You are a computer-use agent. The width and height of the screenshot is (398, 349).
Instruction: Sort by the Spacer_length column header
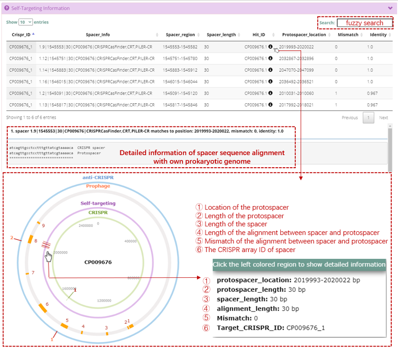221,35
